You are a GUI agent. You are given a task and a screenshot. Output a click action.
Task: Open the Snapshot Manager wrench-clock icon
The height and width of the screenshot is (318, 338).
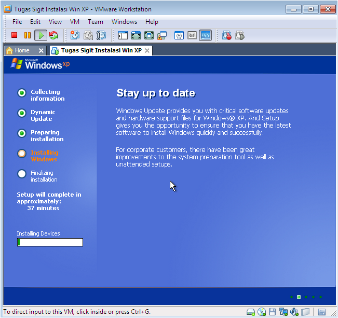[x=101, y=35]
